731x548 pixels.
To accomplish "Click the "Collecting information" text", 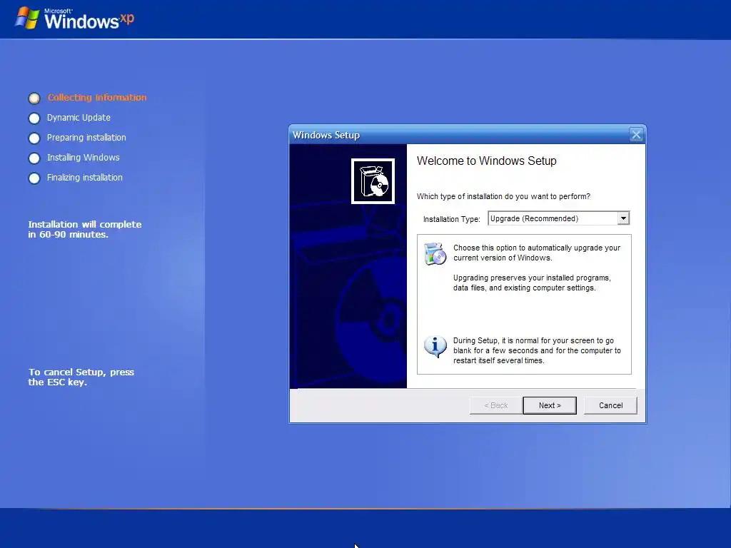I will click(97, 97).
